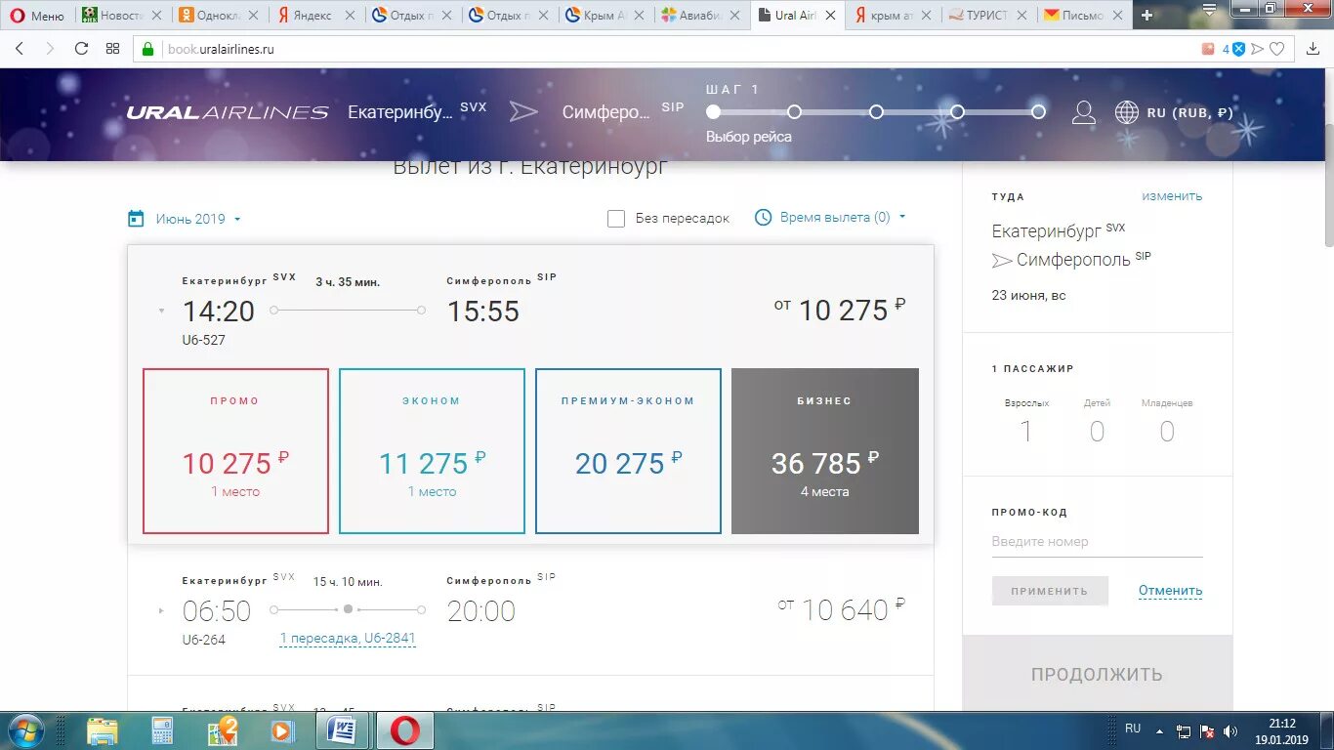1334x750 pixels.
Task: Open the 1 пересадка, U6-2841 link
Action: (x=348, y=639)
